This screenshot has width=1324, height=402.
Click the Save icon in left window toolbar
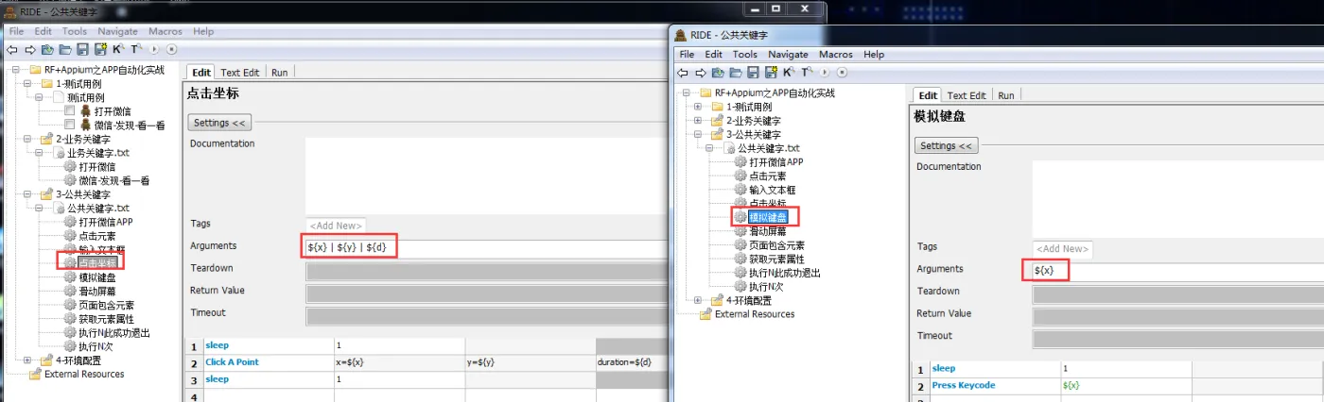[82, 49]
